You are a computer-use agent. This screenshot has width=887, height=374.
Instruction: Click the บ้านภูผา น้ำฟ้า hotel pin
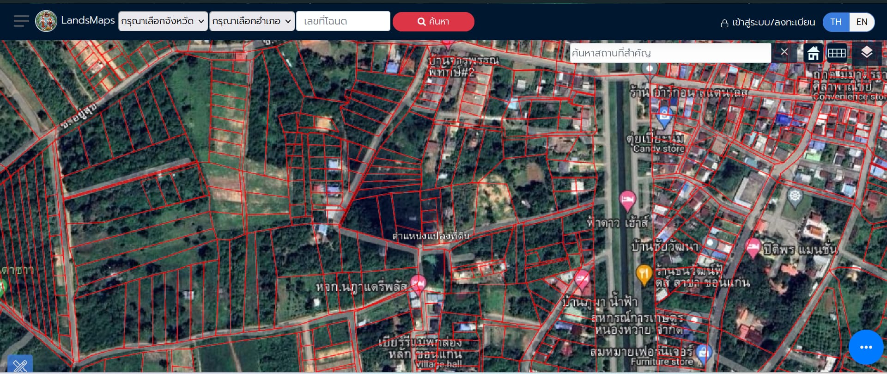click(x=582, y=280)
